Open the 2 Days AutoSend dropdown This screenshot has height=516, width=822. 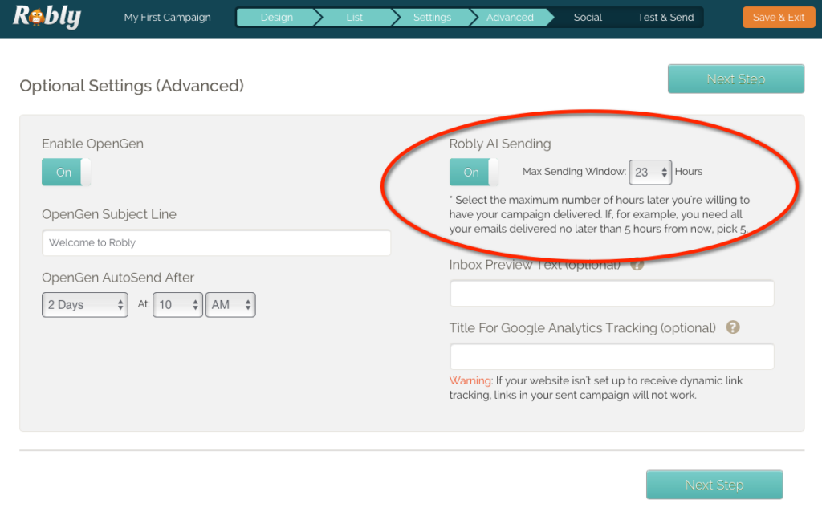tap(85, 305)
